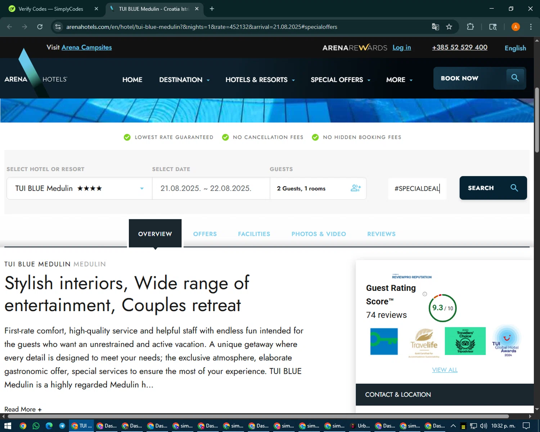Open the Windows Start menu
The image size is (540, 432).
tap(8, 426)
